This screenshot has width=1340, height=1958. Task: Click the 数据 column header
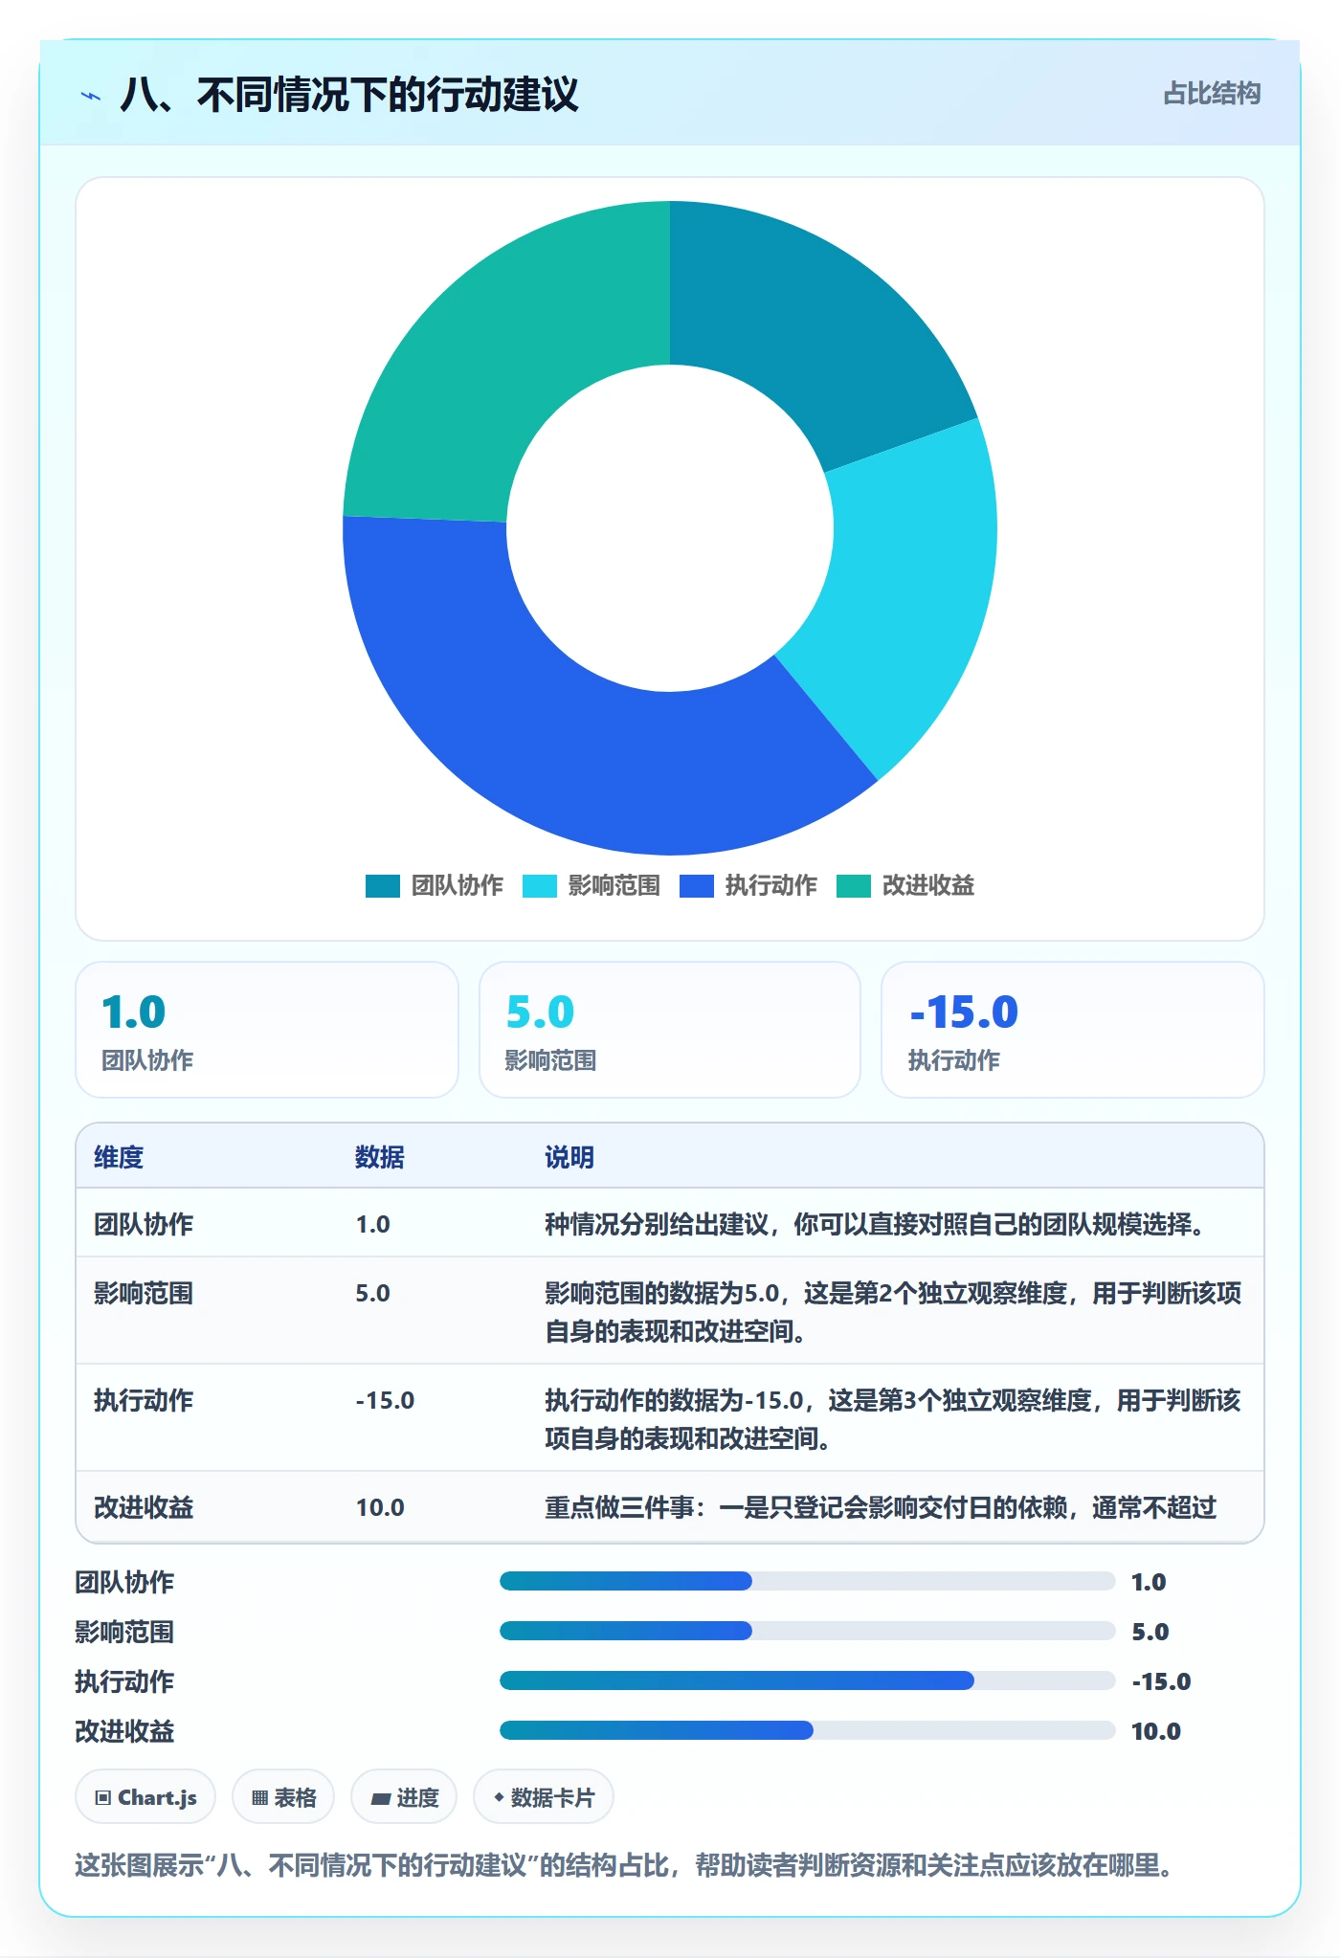coord(379,1157)
